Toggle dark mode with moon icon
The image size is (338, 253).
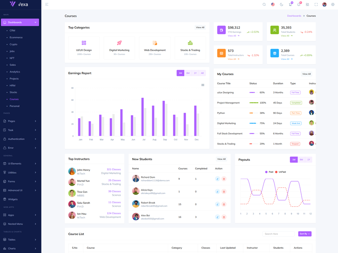(x=281, y=5)
